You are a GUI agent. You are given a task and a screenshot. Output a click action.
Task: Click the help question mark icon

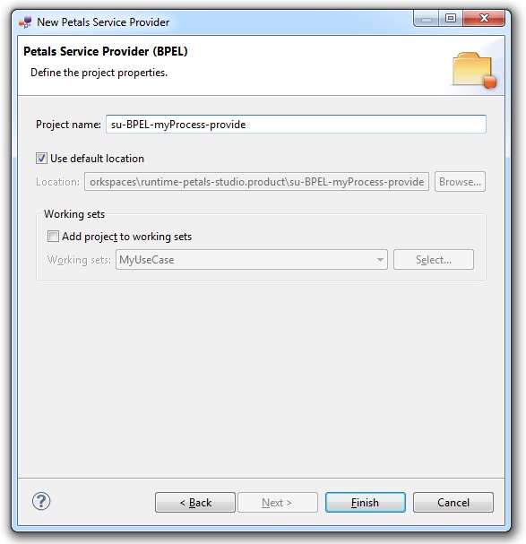coord(41,501)
